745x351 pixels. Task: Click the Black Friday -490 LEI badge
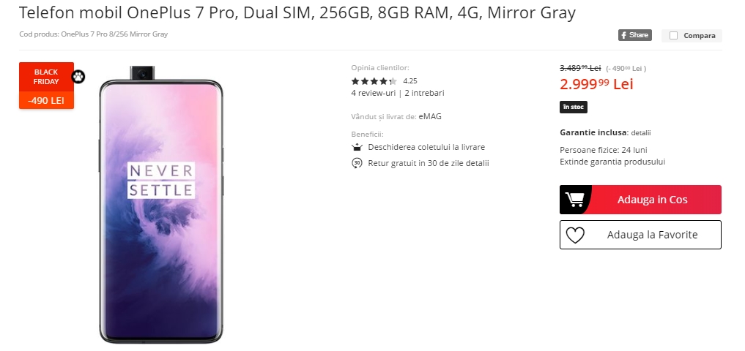coord(47,86)
